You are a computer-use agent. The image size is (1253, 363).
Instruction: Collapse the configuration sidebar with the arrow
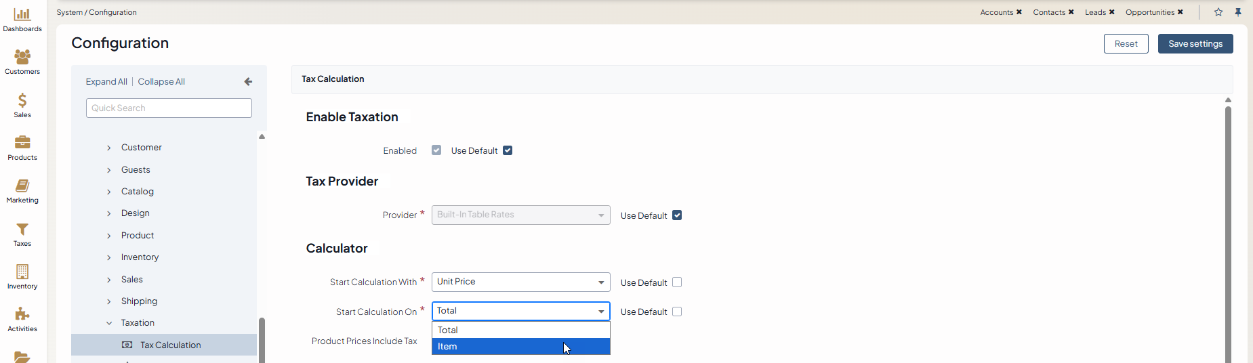point(248,82)
